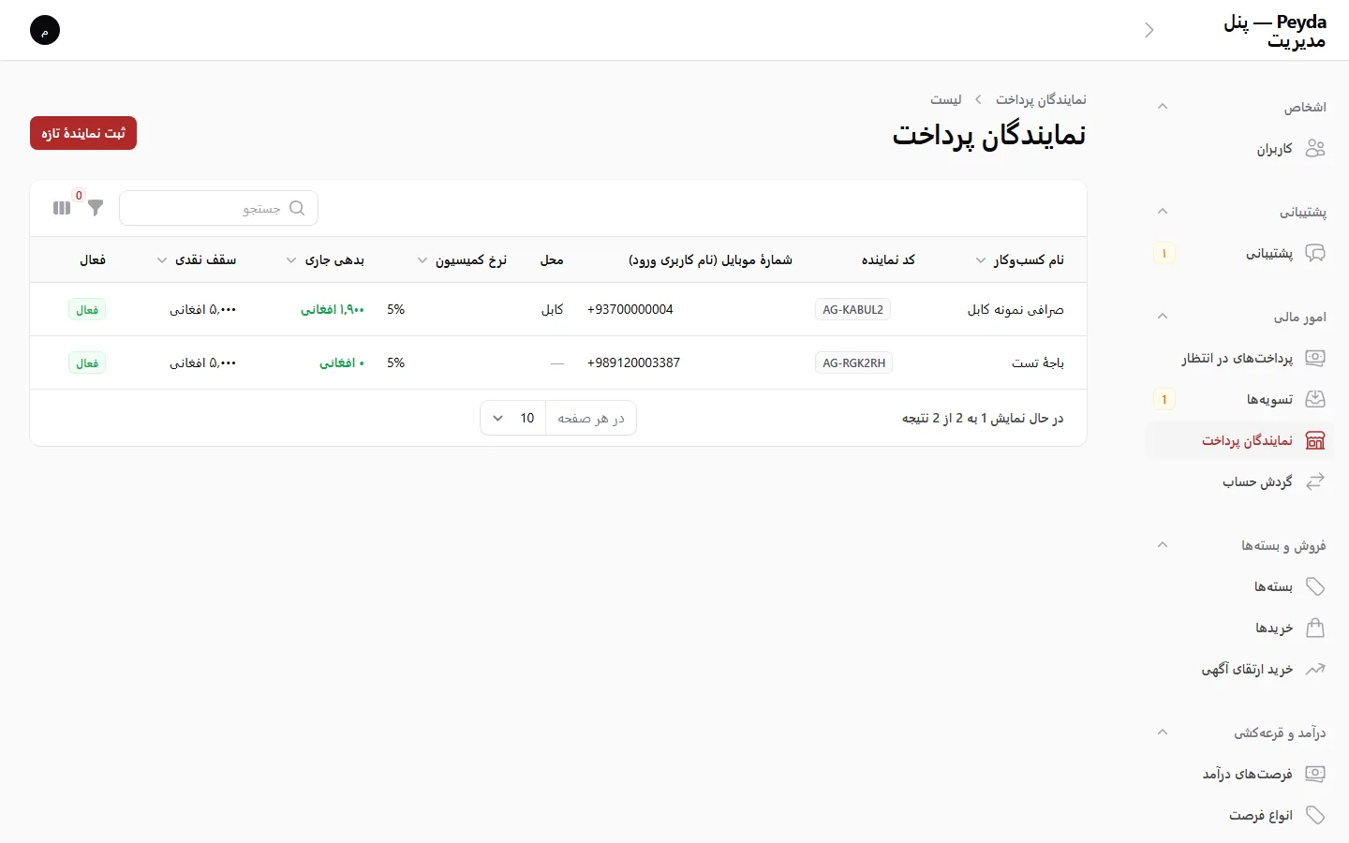Screen dimensions: 1349x843
Task: Click the انواع فرصت tag icon
Action: point(1315,816)
